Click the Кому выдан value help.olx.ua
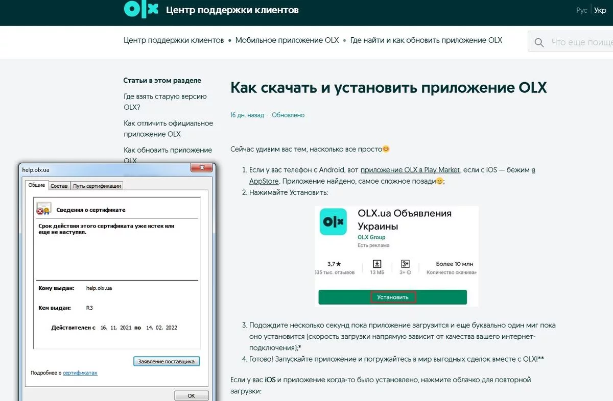Image resolution: width=613 pixels, height=401 pixels. [99, 288]
